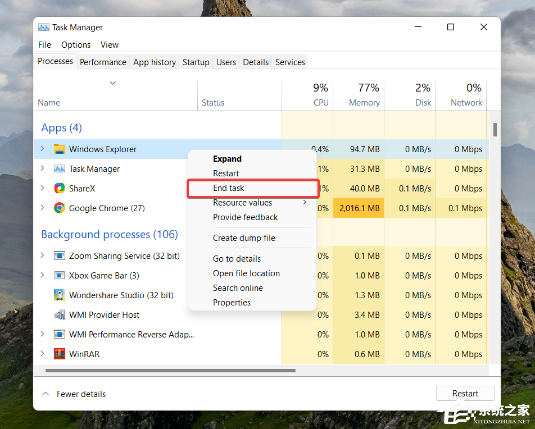Click the WMI Performance Reverse Adapter icon
Screen dimensions: 535x429
60,335
